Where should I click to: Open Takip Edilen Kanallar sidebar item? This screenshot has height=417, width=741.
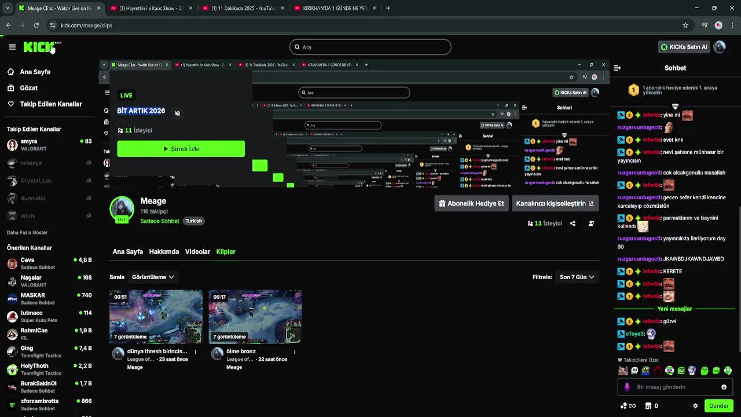pos(45,104)
